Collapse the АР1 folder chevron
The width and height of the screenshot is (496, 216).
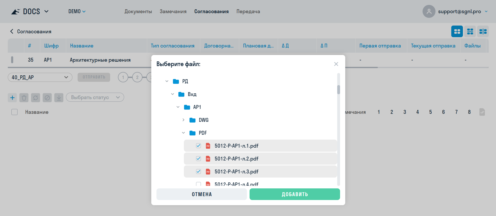[178, 107]
